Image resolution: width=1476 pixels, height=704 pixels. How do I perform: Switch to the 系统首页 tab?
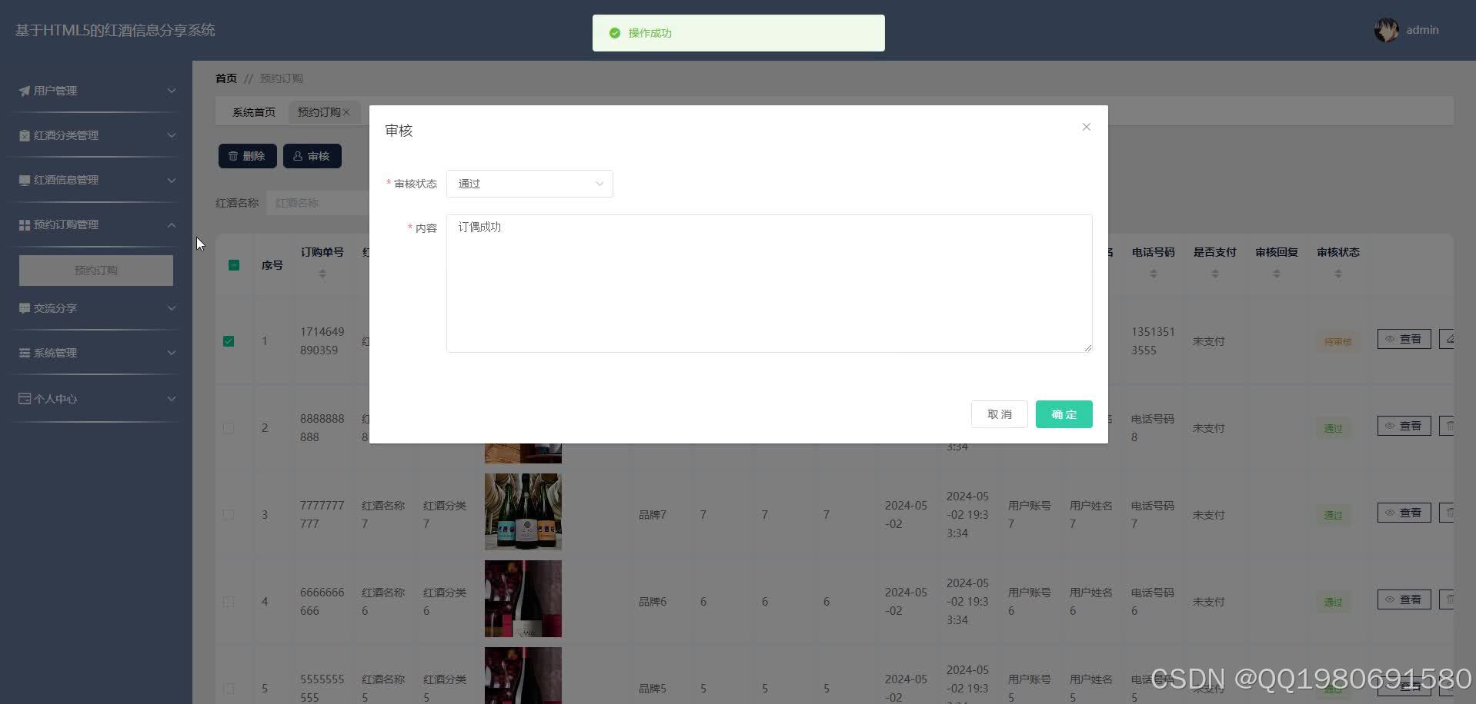(x=254, y=112)
